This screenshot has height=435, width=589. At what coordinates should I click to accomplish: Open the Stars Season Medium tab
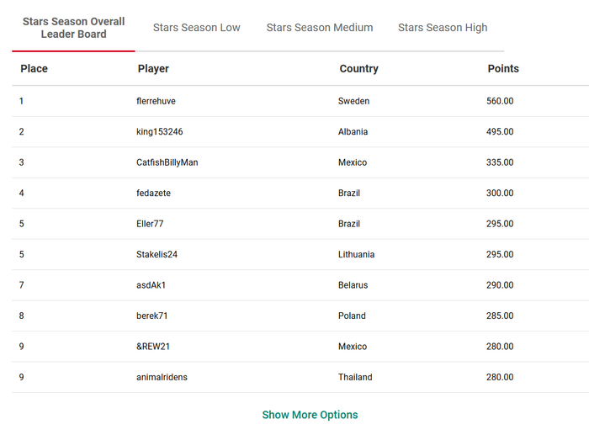[320, 28]
